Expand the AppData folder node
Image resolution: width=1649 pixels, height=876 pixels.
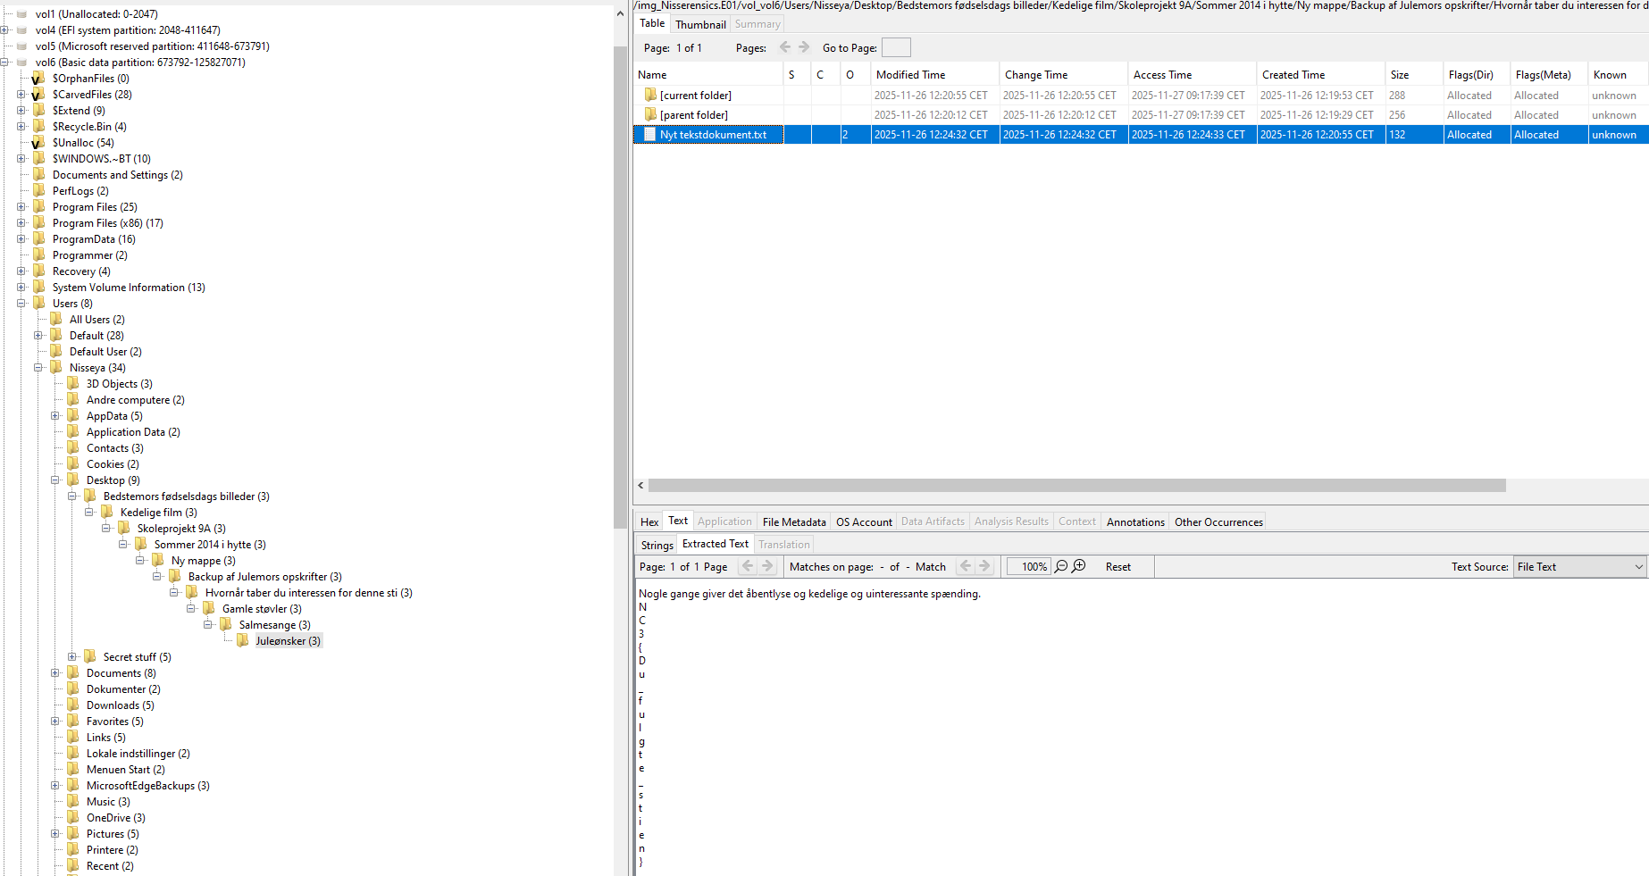pyautogui.click(x=55, y=416)
